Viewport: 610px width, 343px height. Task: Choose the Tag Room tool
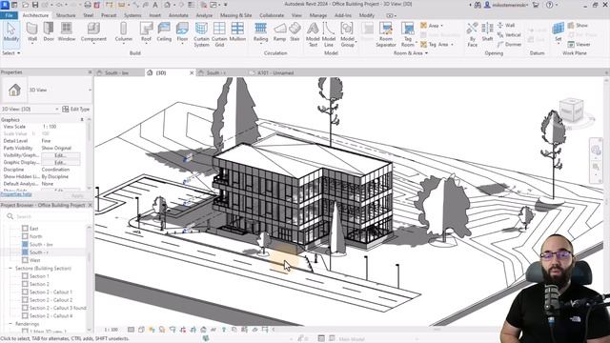pyautogui.click(x=408, y=34)
